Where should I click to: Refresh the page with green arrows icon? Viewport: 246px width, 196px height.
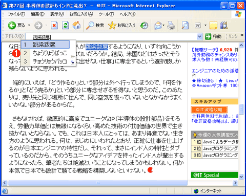65,26
